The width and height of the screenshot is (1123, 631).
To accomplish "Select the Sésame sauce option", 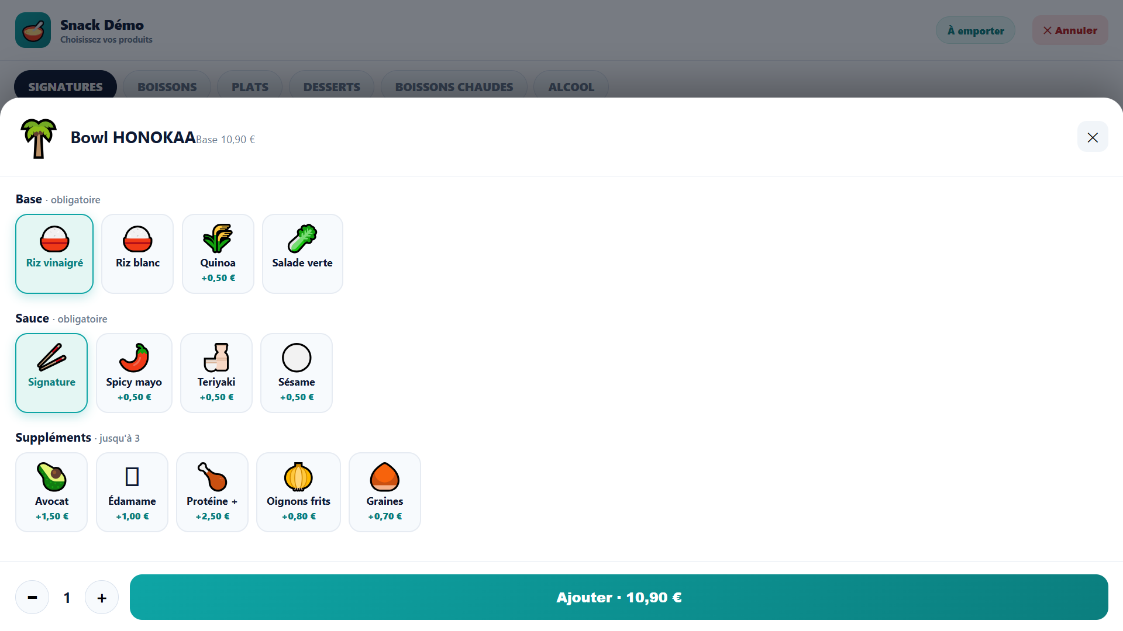I will [x=297, y=373].
